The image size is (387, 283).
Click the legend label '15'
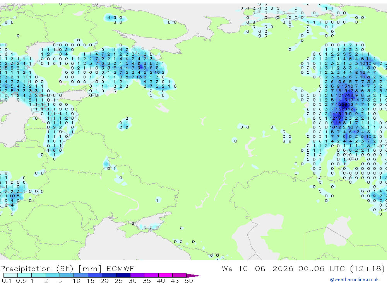[91, 281]
